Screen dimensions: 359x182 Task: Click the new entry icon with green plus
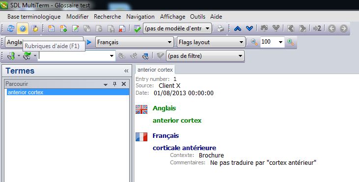pos(63,28)
